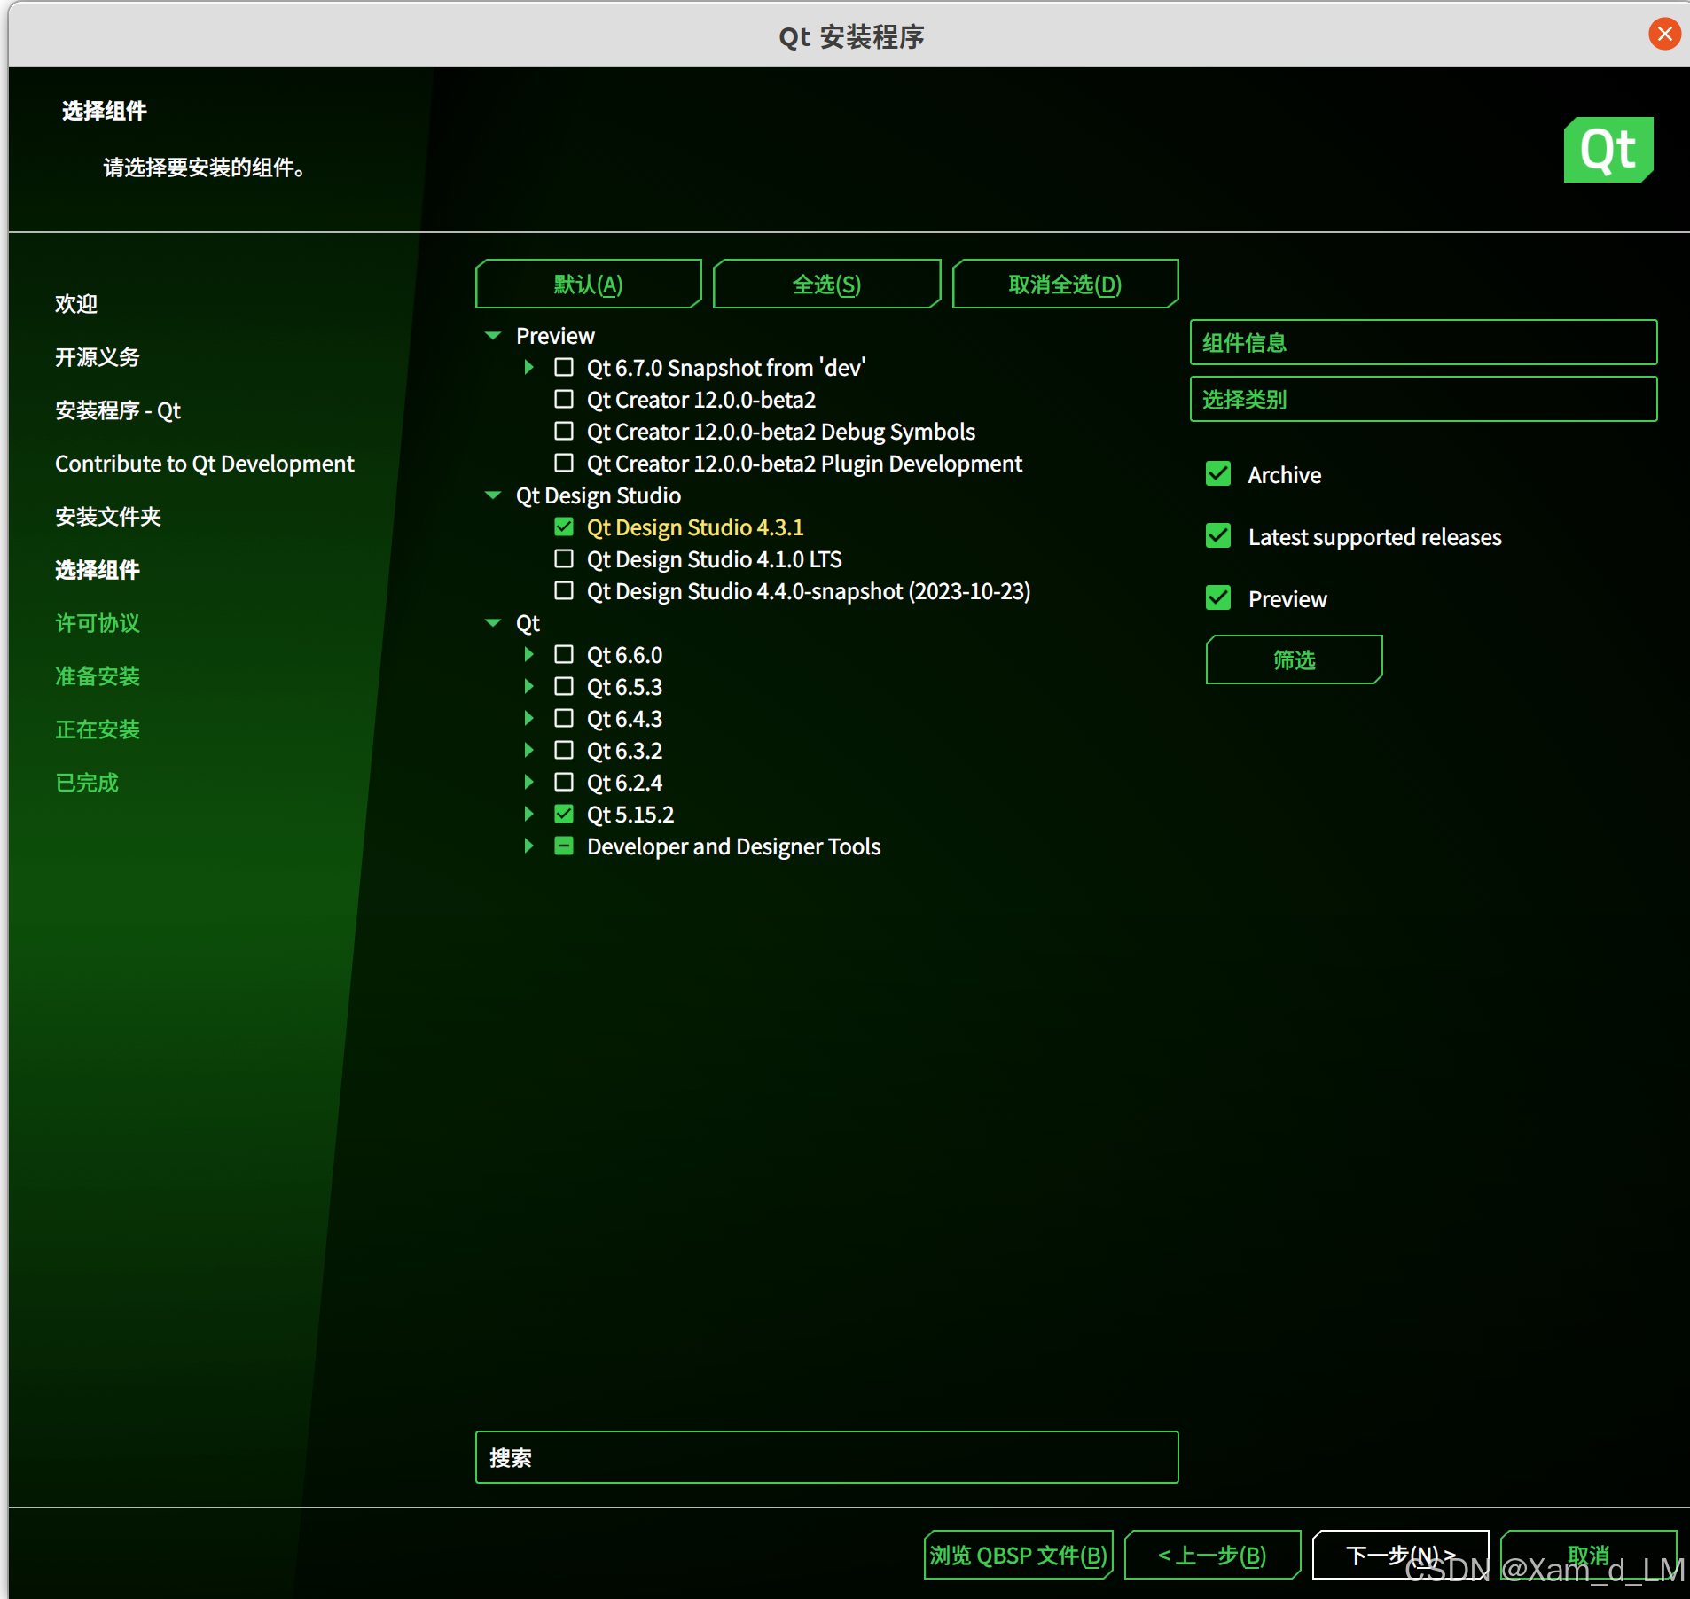Expand the Qt 6.2.4 node
Image resolution: width=1690 pixels, height=1599 pixels.
pos(528,782)
